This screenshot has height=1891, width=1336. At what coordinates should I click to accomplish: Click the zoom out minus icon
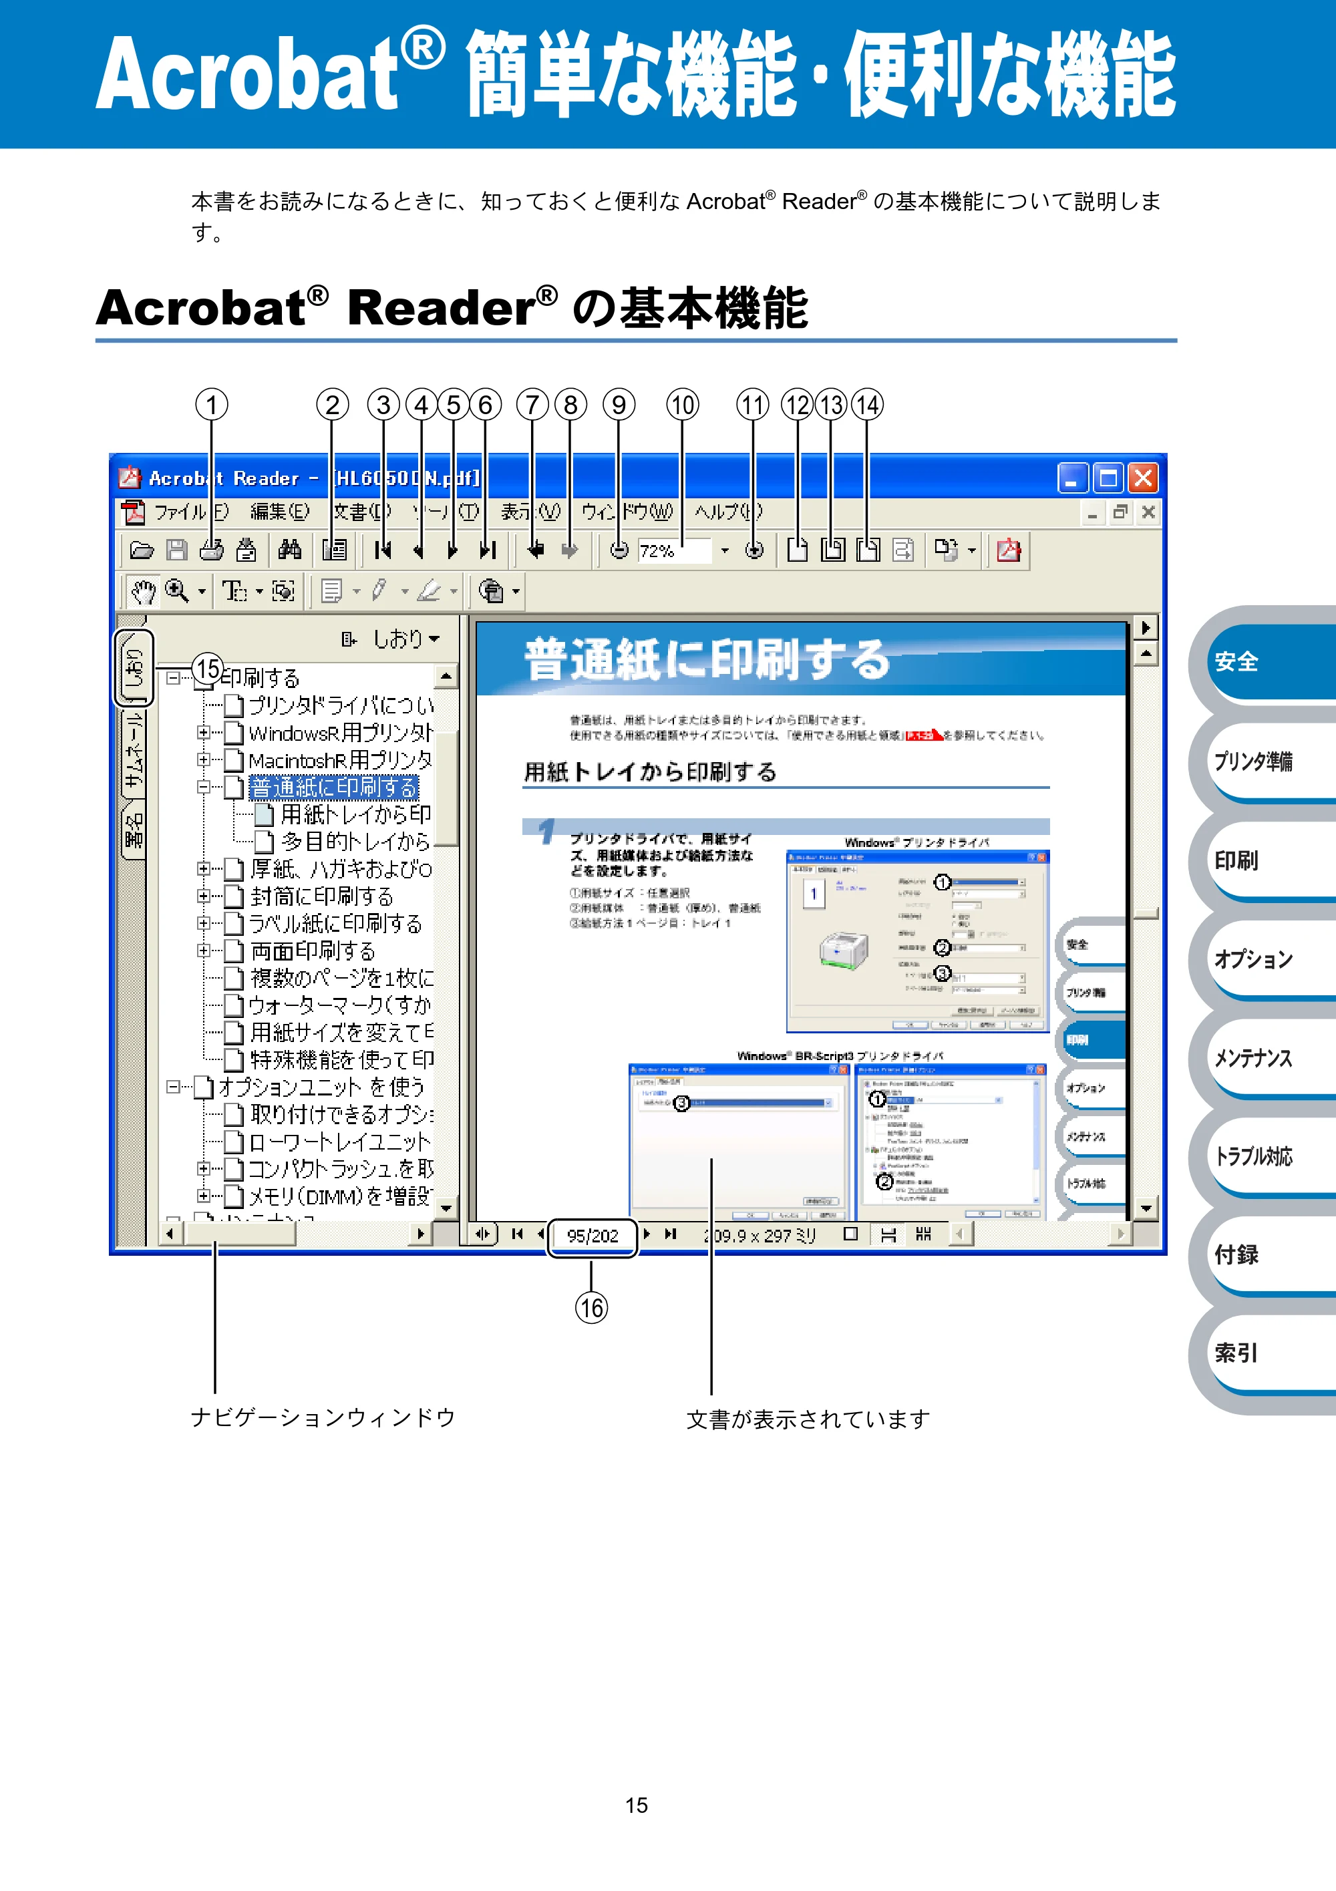(x=619, y=551)
